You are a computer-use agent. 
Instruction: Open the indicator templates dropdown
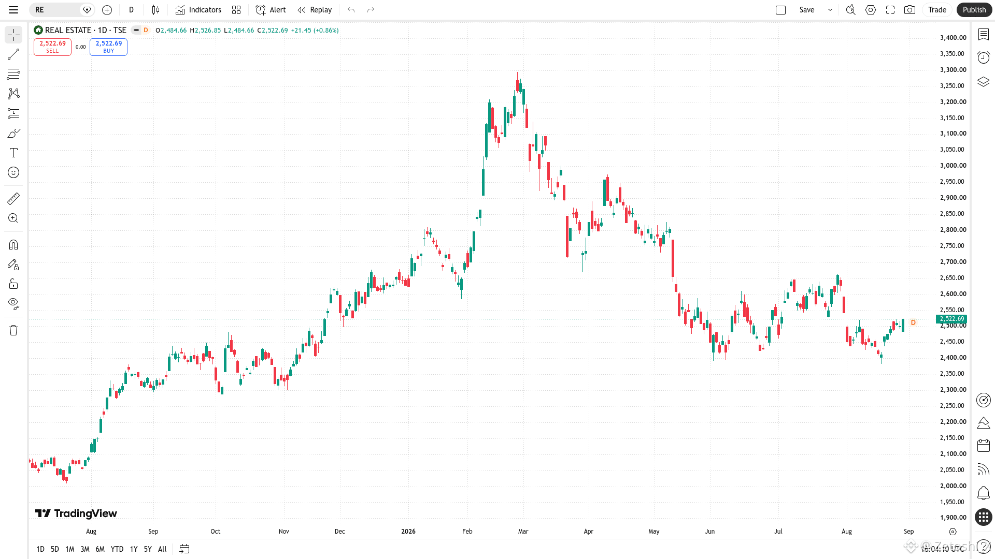(x=236, y=10)
